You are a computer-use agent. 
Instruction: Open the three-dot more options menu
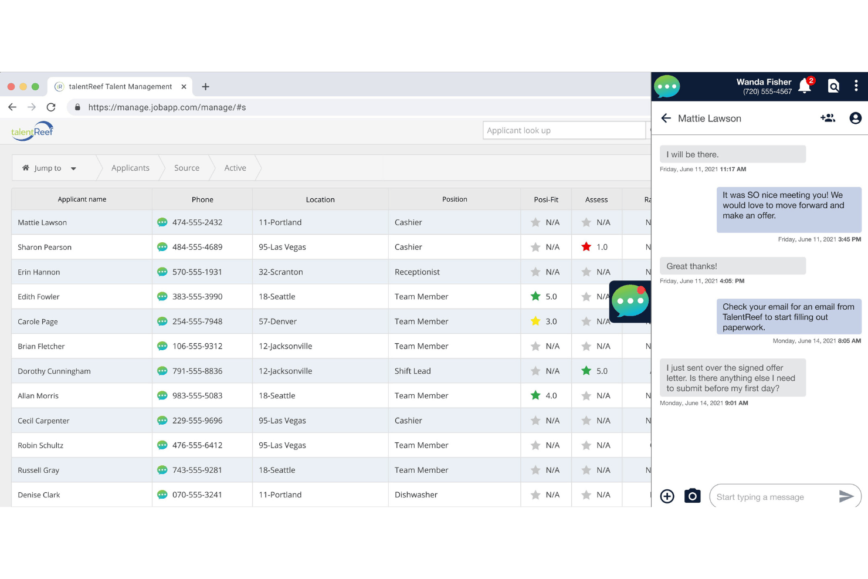coord(856,86)
